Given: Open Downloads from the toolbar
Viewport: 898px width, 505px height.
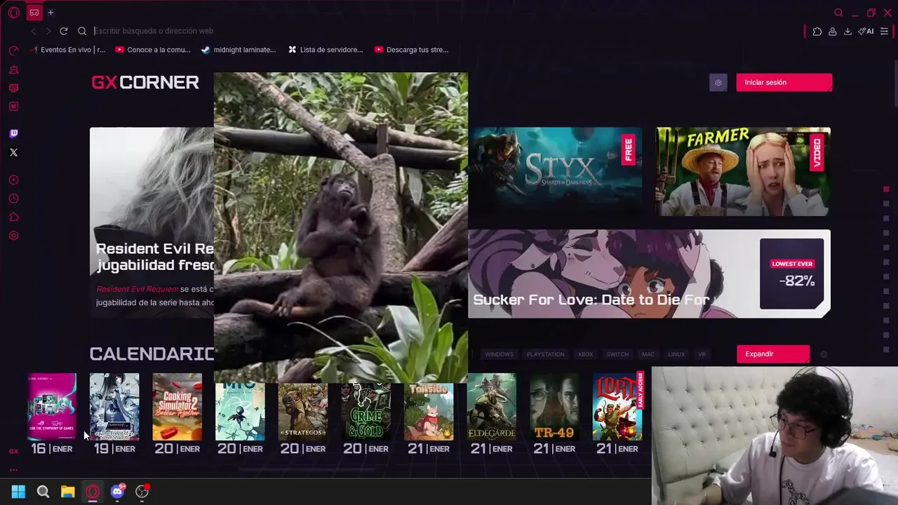Looking at the screenshot, I should coord(847,31).
